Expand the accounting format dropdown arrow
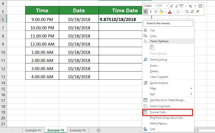 186,6
